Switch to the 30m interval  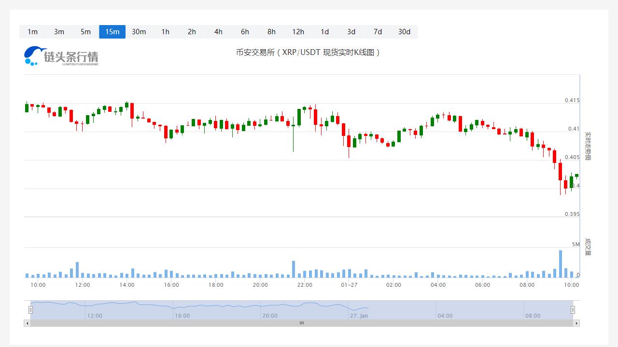tap(139, 32)
